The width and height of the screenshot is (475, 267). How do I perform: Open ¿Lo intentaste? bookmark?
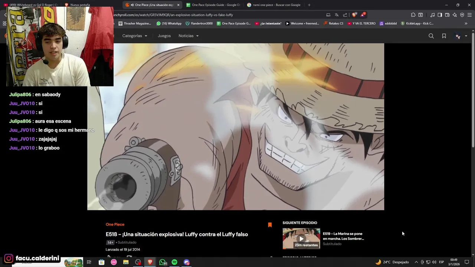point(268,23)
